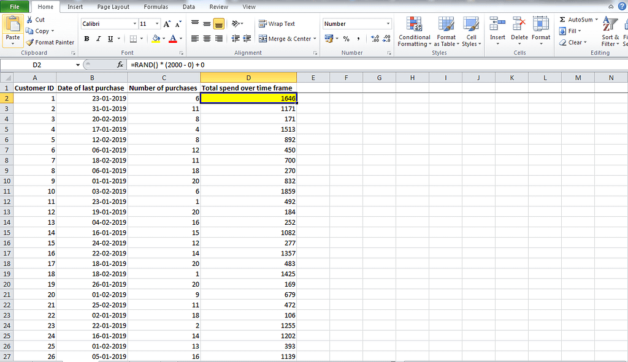Toggle Italic formatting
The width and height of the screenshot is (628, 362).
pyautogui.click(x=98, y=39)
